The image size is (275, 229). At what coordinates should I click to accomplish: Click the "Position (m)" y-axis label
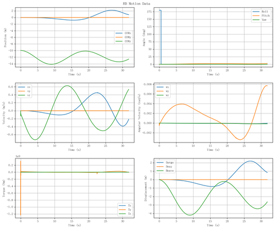coord(5,37)
